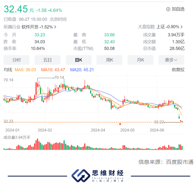Image resolution: width=195 pixels, height=186 pixels.
Task: Open the 大盘指数 上证 link
Action: pos(159,27)
